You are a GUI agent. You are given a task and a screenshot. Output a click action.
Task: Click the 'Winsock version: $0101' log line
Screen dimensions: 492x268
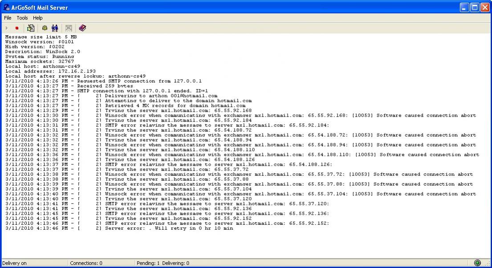[40, 42]
